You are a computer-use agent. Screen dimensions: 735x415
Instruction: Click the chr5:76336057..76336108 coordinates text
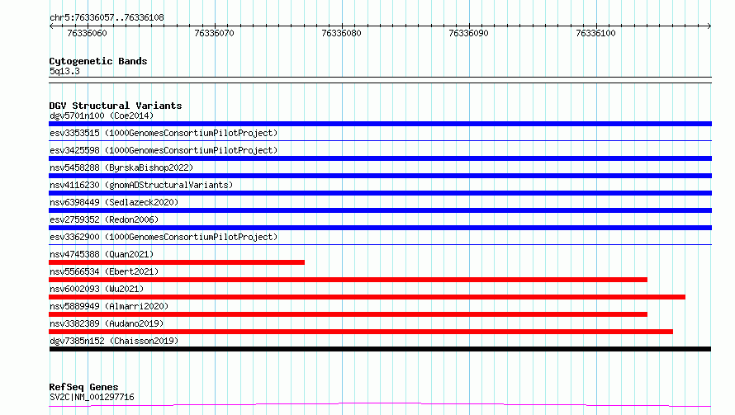107,18
